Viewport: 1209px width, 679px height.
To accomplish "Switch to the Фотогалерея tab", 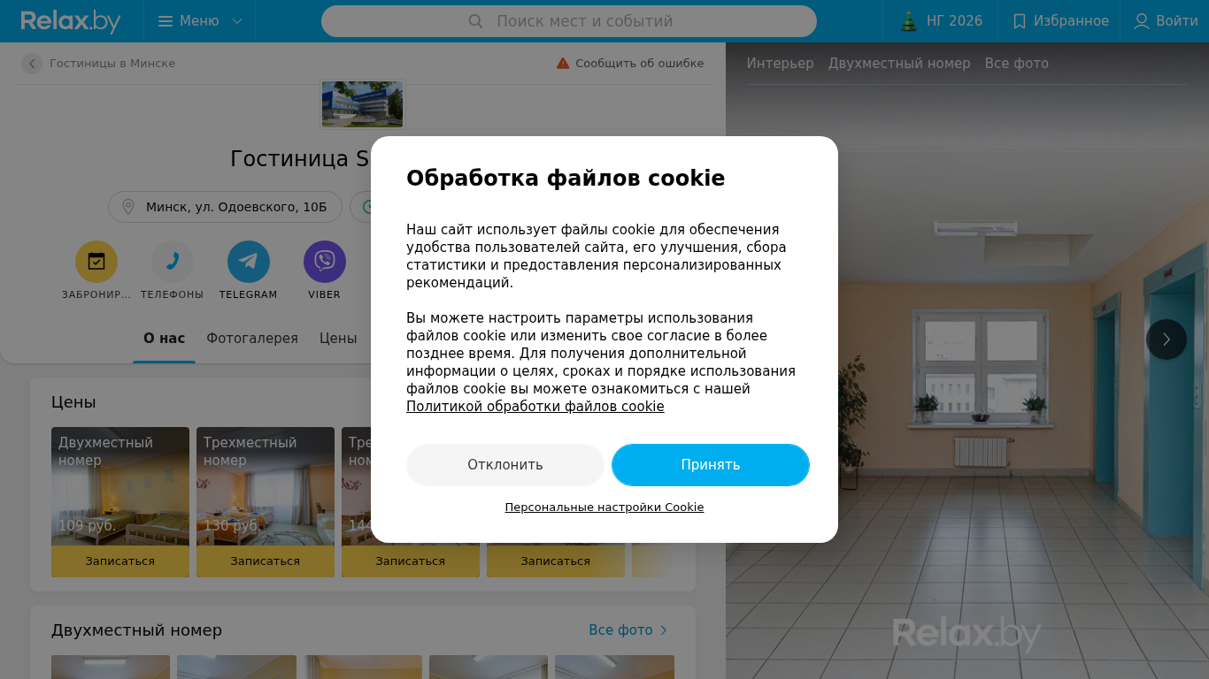I will coord(252,339).
